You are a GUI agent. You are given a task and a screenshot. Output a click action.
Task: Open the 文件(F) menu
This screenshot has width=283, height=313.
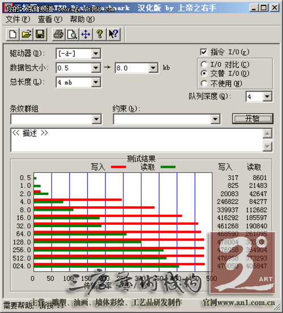click(x=18, y=19)
